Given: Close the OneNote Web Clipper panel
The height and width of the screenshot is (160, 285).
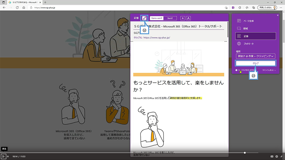Looking at the screenshot, I should (278, 15).
